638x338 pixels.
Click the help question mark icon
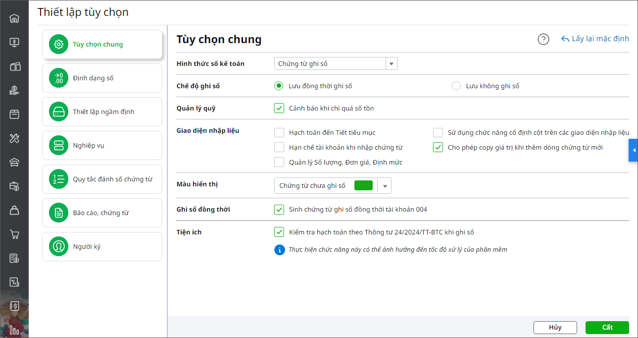543,39
